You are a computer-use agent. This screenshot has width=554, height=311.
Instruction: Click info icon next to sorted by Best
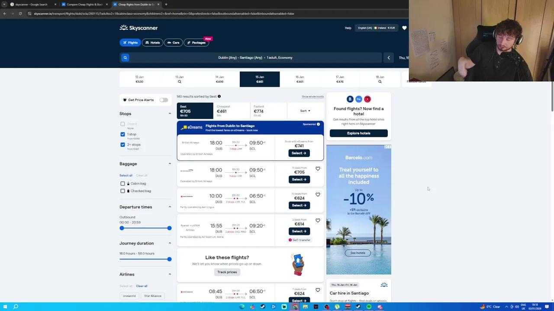coord(219,96)
